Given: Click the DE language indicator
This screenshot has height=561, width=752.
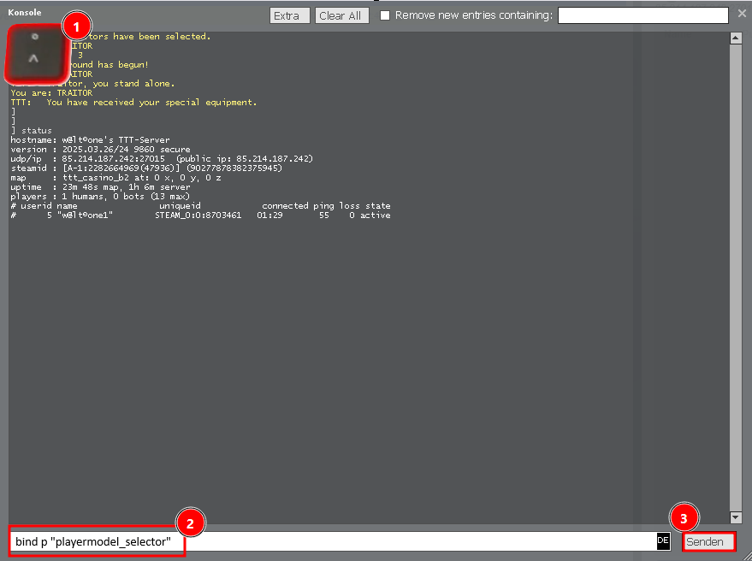Looking at the screenshot, I should pyautogui.click(x=663, y=540).
